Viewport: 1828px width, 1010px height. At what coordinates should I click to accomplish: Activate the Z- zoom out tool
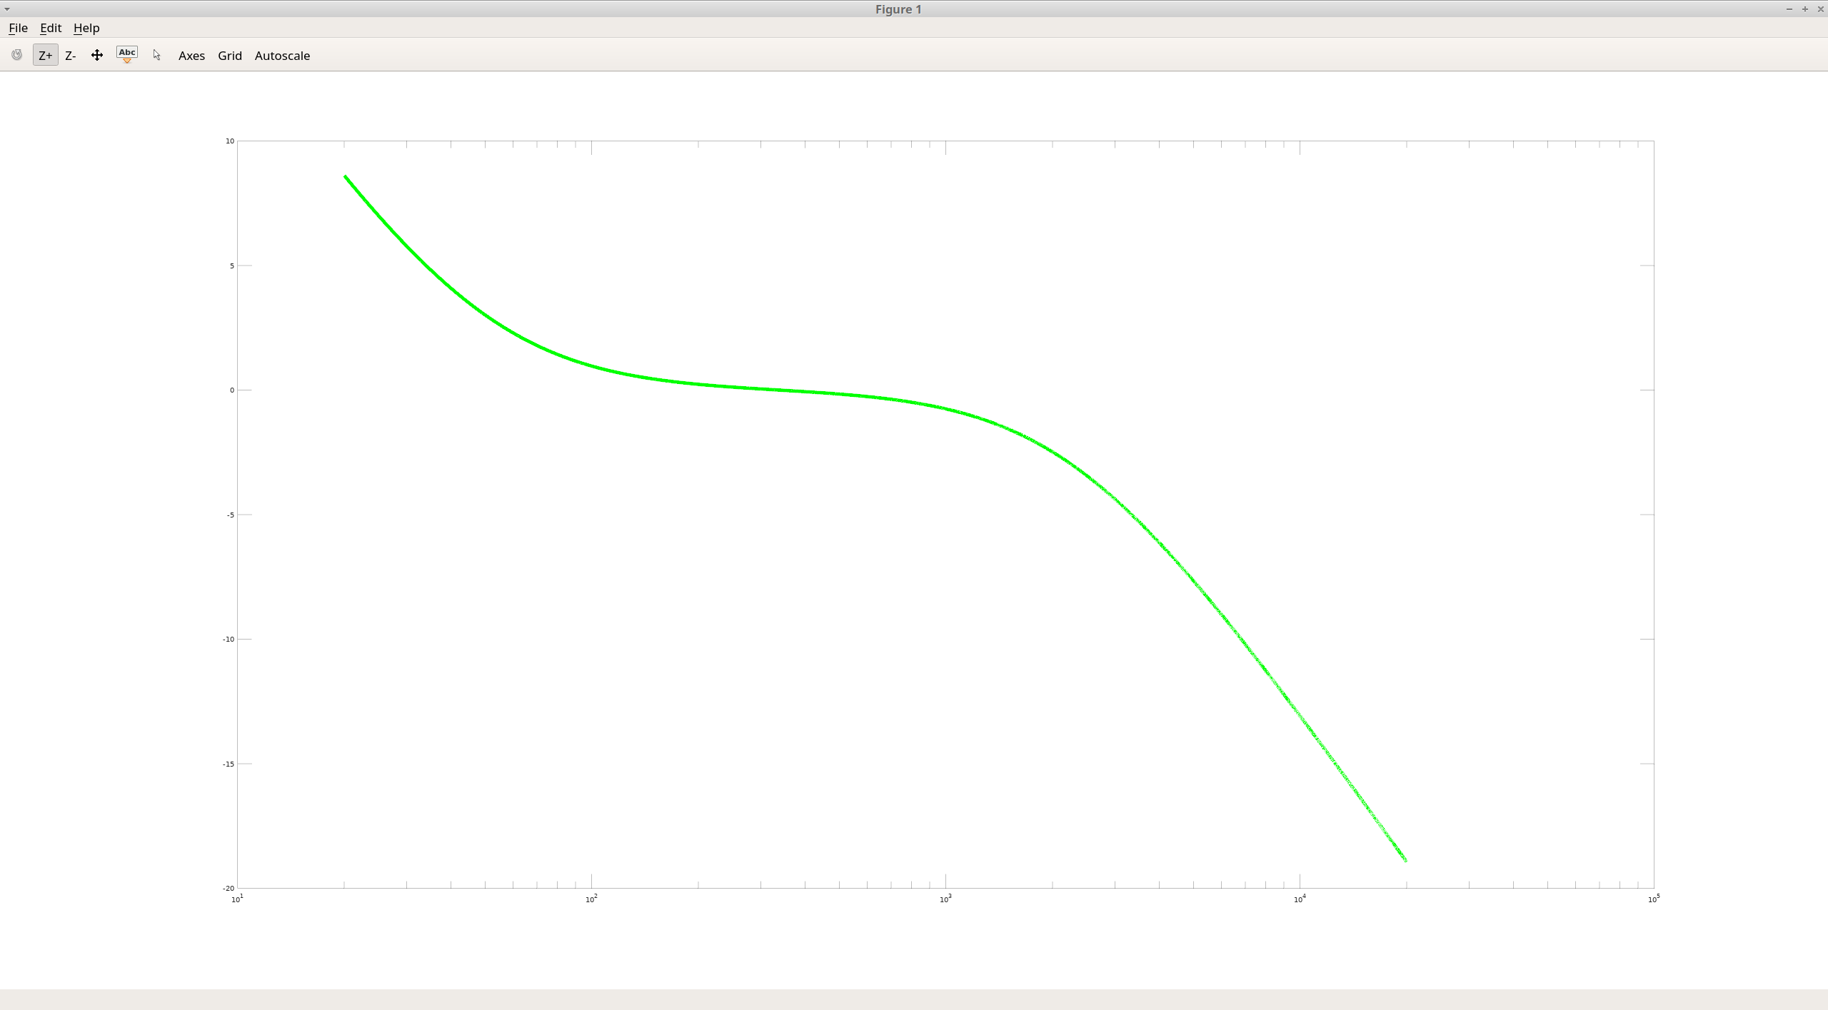coord(70,55)
